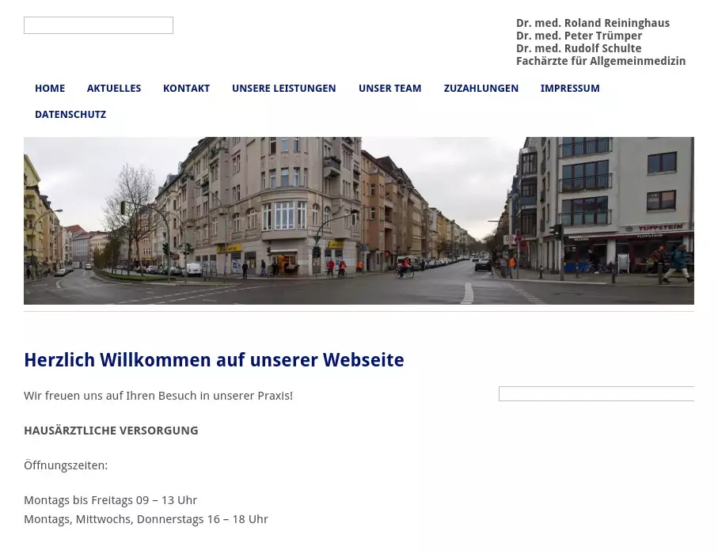Click the name Dr. med. Rudolf Schulte
718x554 pixels.
coord(579,48)
